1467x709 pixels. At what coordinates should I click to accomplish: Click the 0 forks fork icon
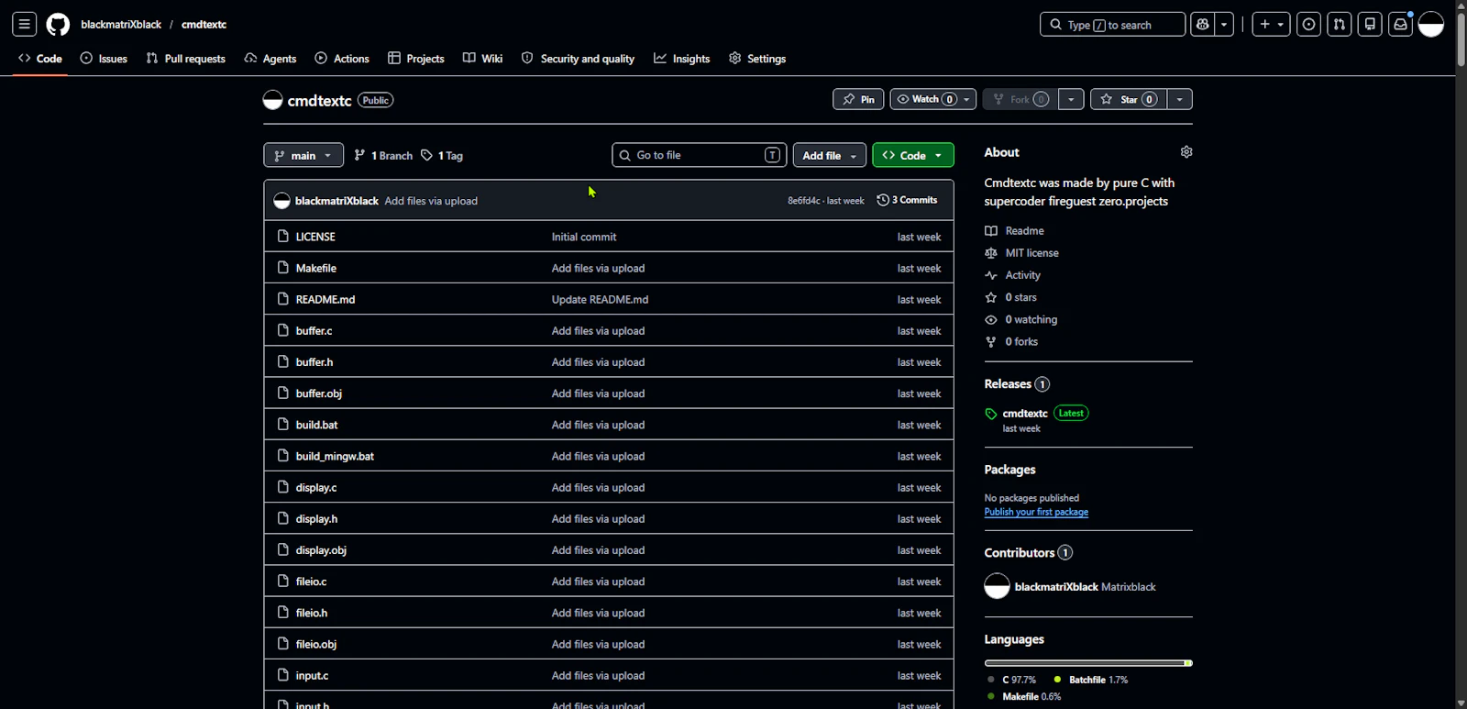tap(991, 341)
